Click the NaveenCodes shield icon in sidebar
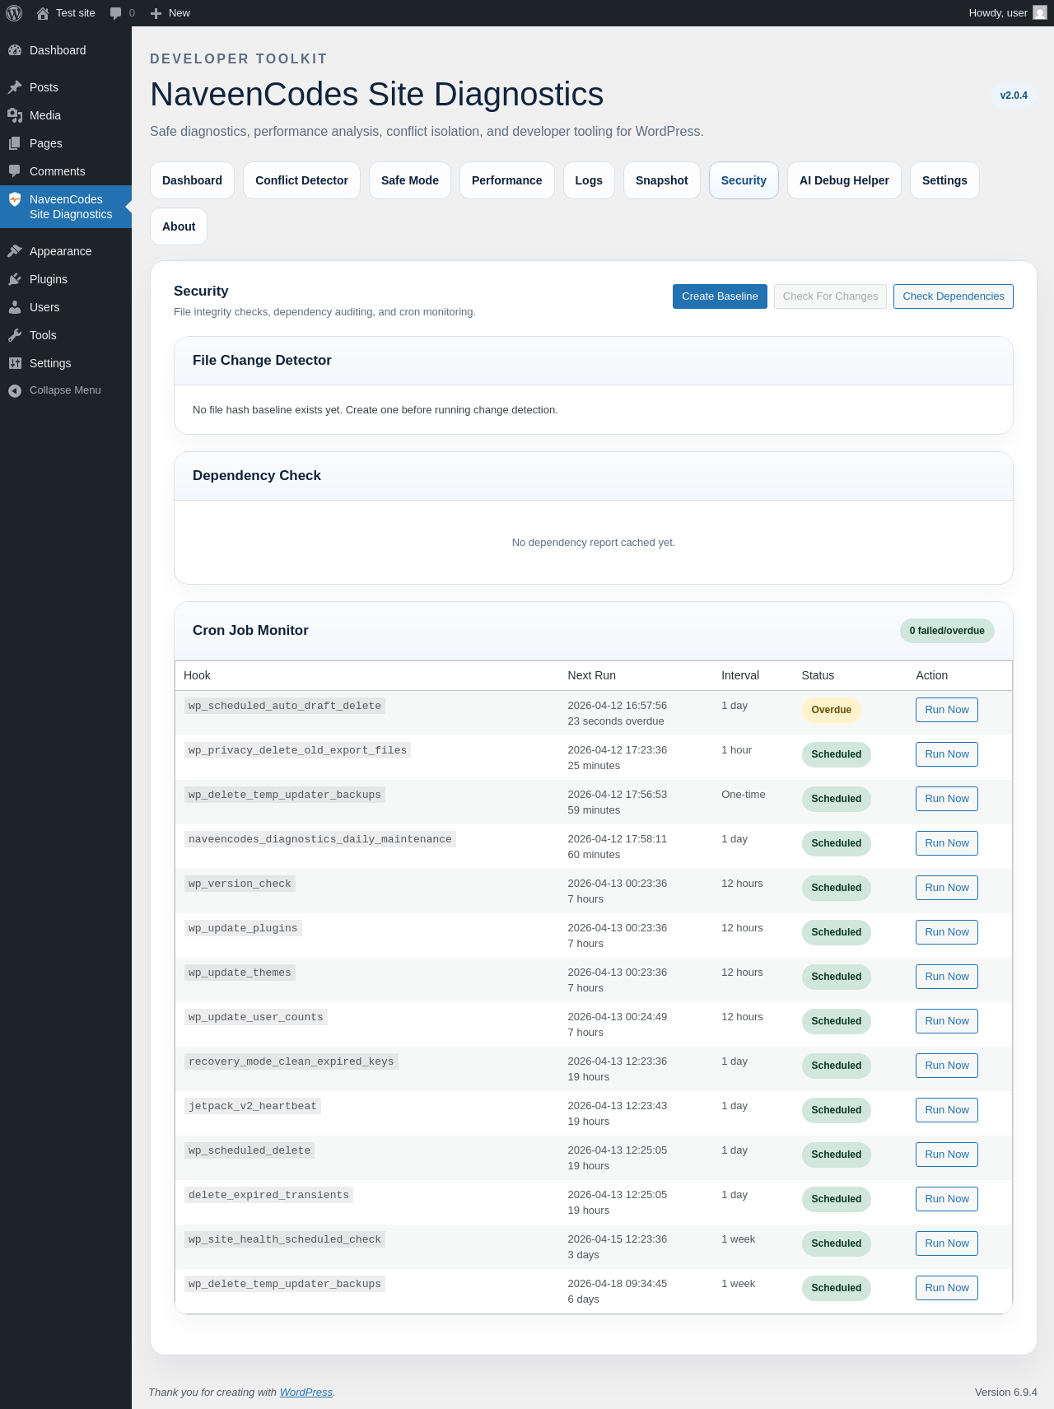The image size is (1054, 1409). coord(15,199)
